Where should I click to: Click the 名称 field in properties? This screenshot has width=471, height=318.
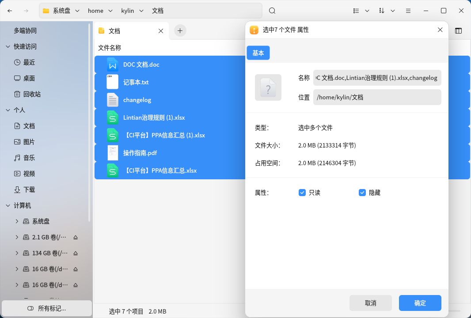(377, 78)
